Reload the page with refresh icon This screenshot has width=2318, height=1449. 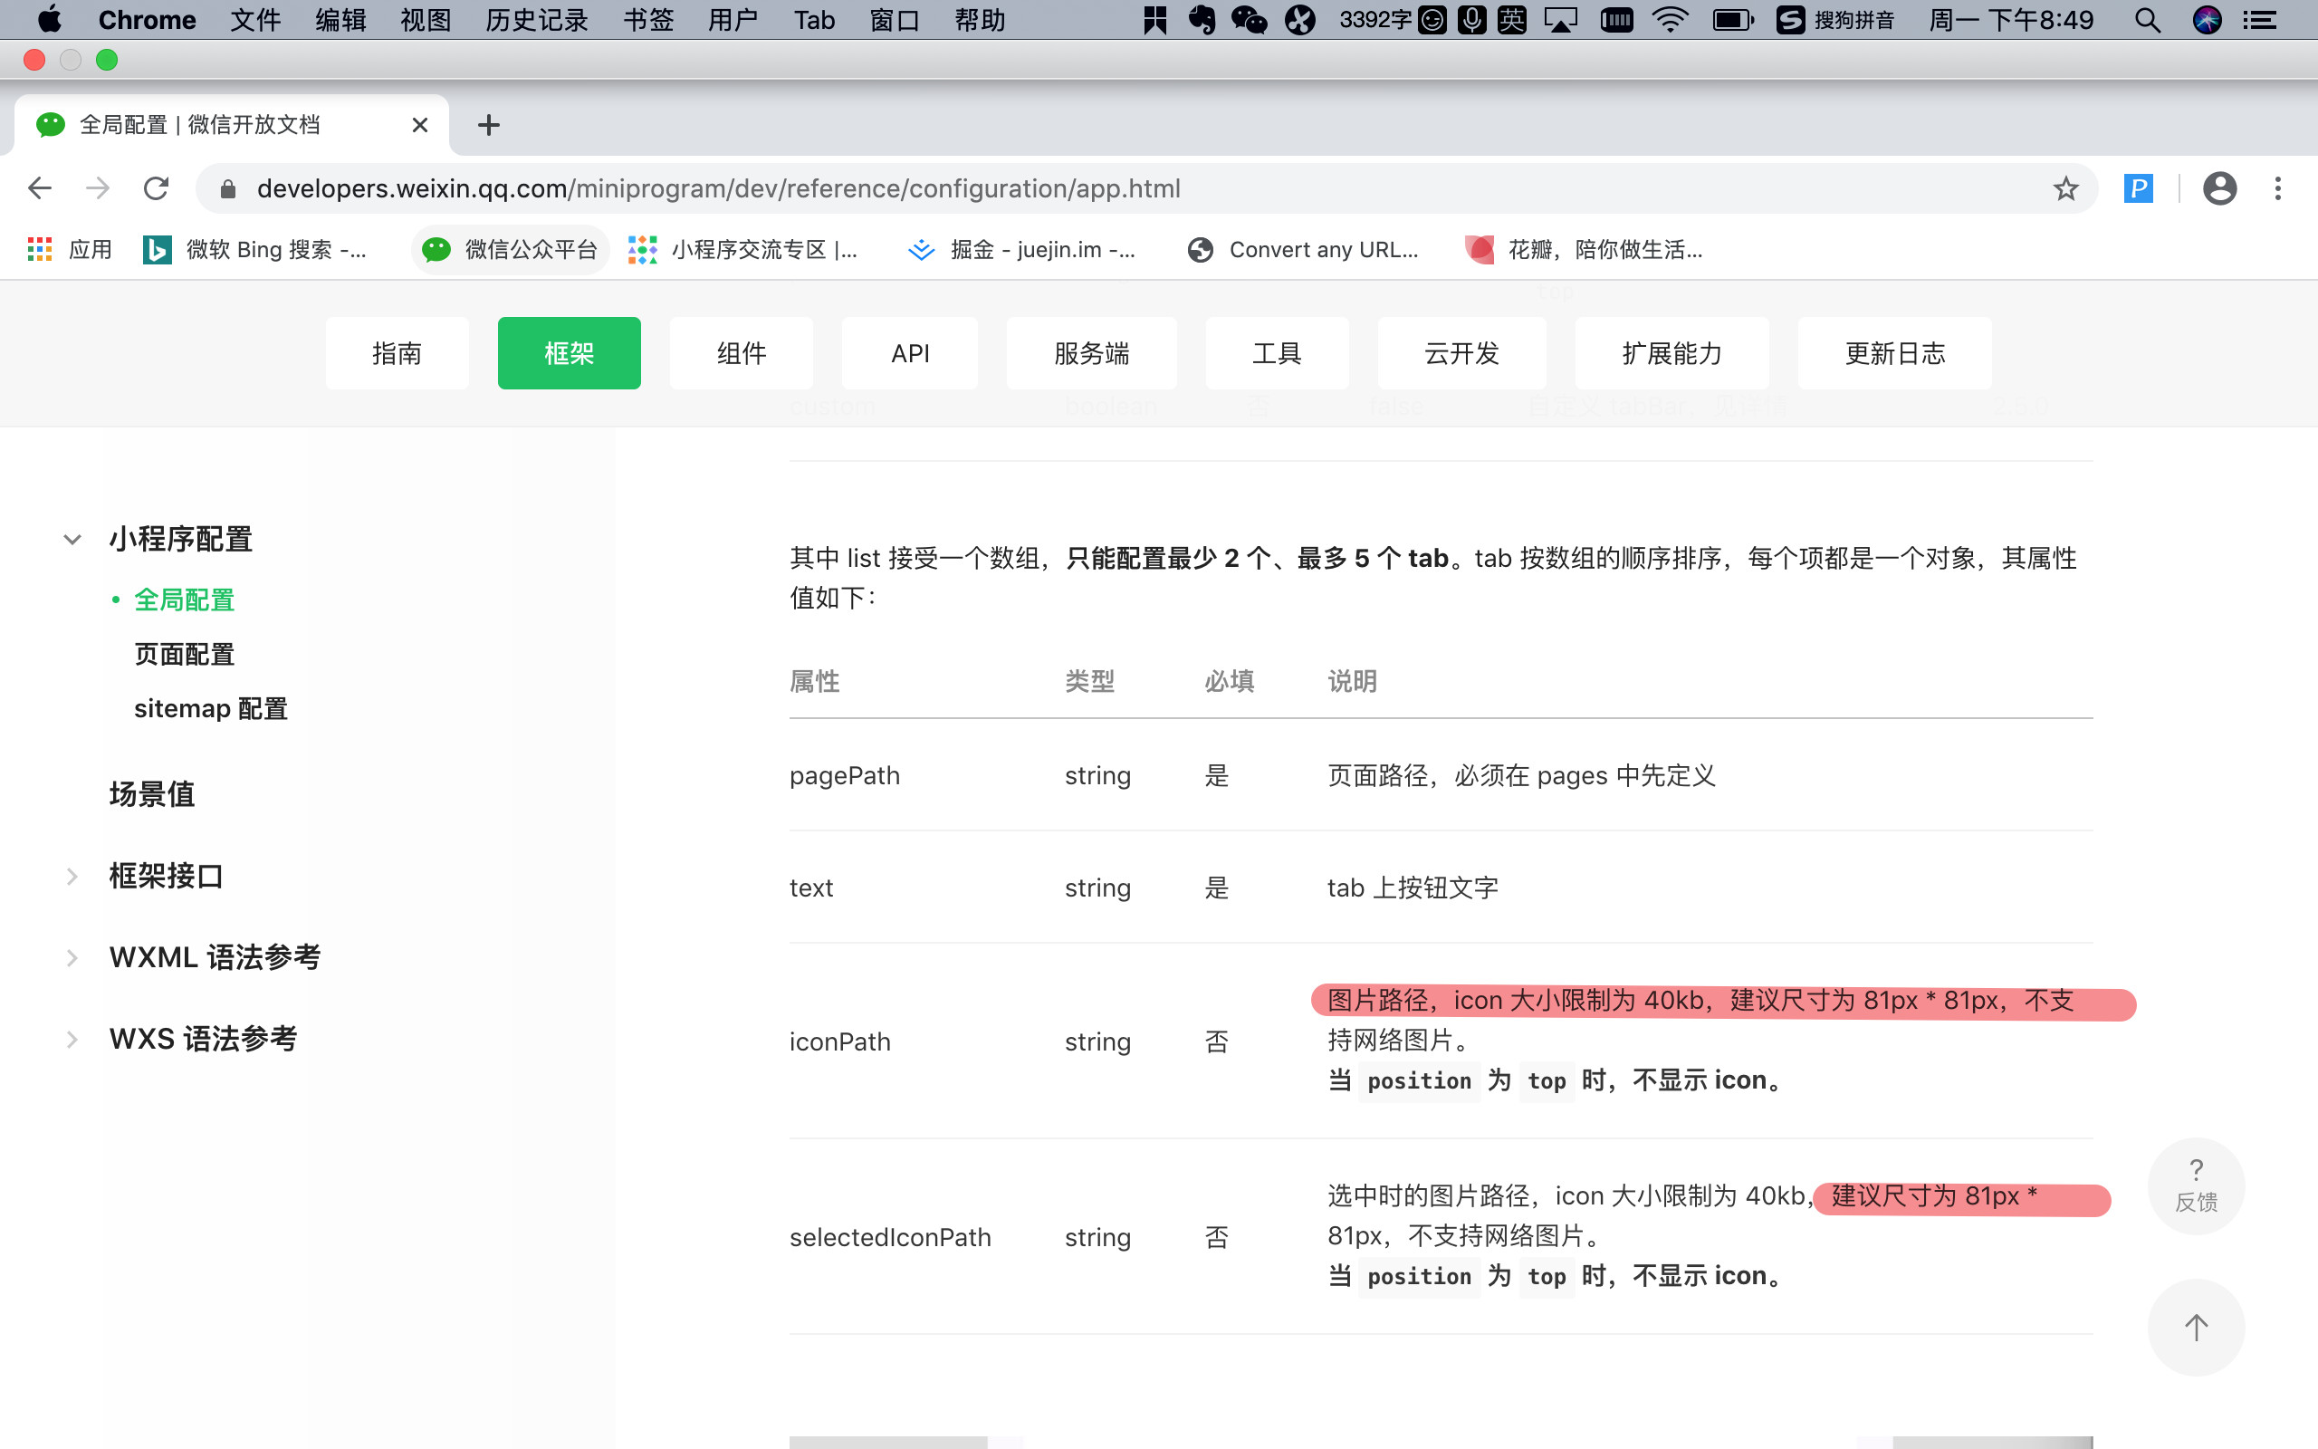[156, 188]
